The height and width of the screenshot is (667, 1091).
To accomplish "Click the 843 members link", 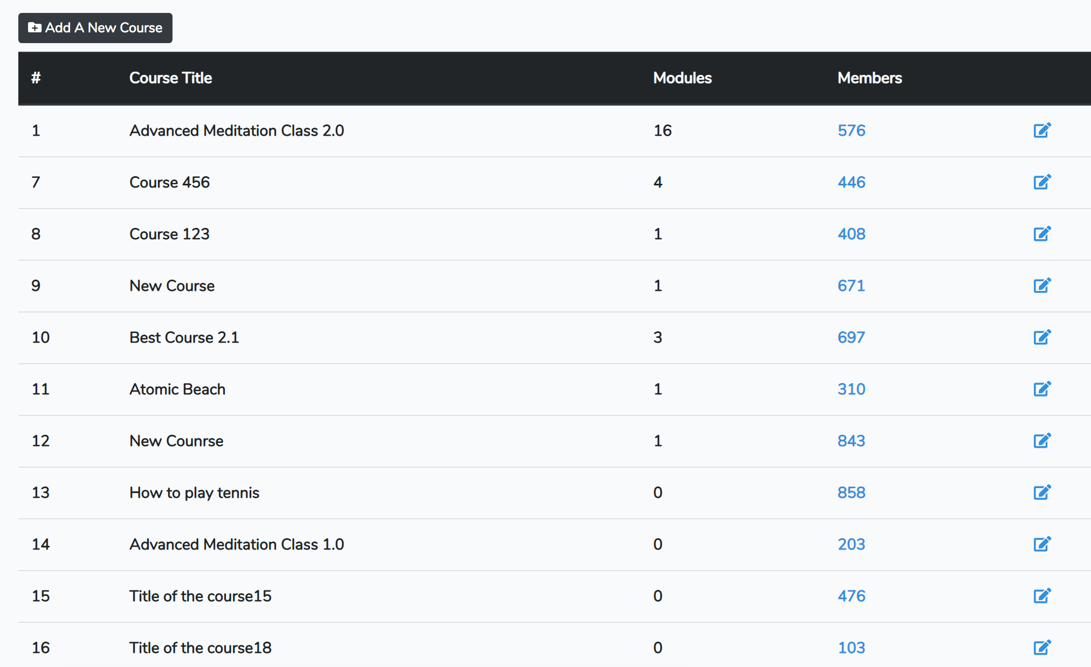I will 851,441.
